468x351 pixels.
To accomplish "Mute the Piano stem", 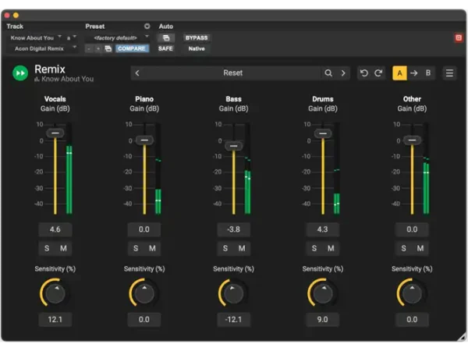I will (152, 248).
